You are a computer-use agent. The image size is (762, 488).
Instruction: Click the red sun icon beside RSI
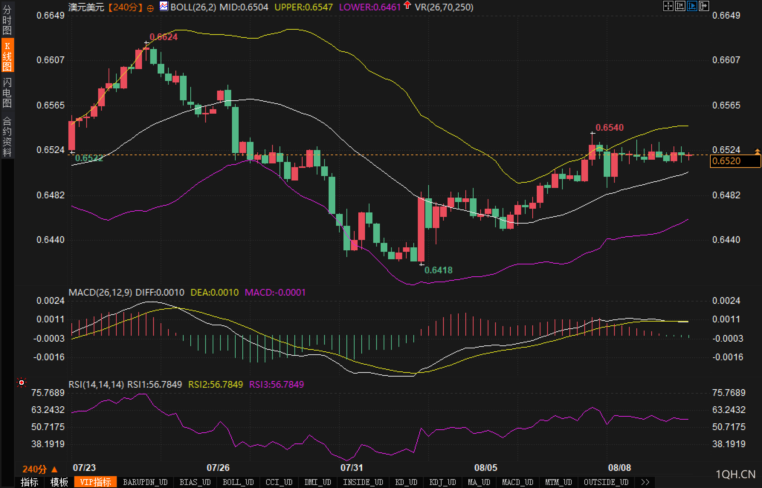click(x=22, y=383)
